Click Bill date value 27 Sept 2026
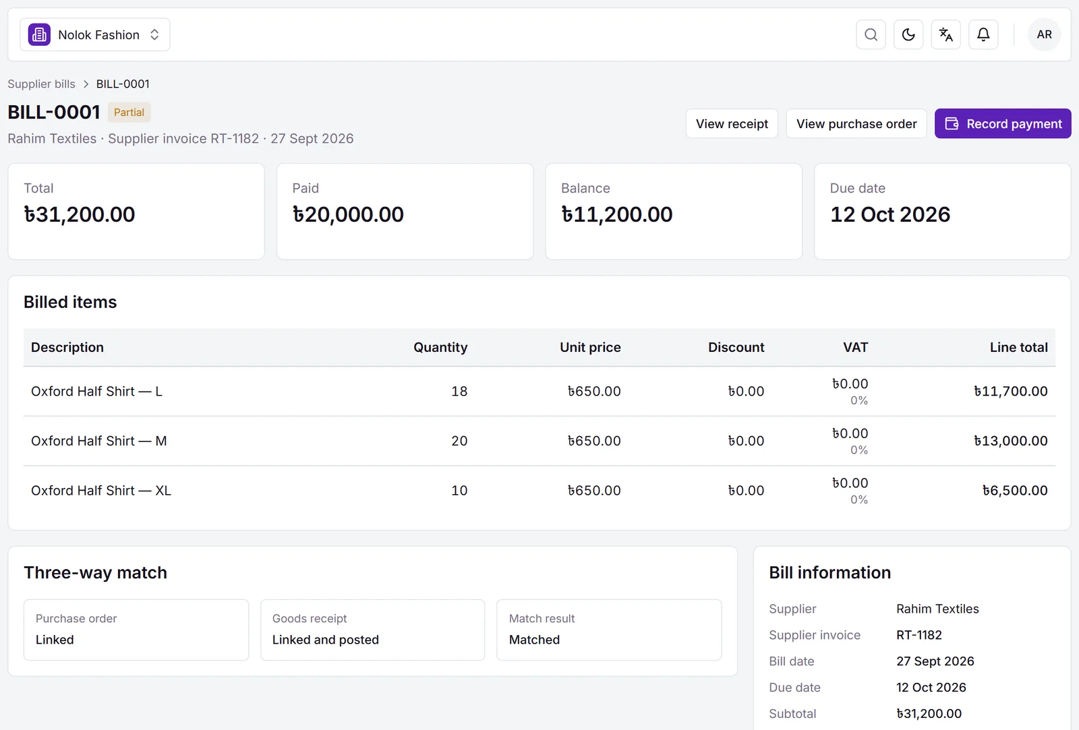The height and width of the screenshot is (730, 1079). 935,662
